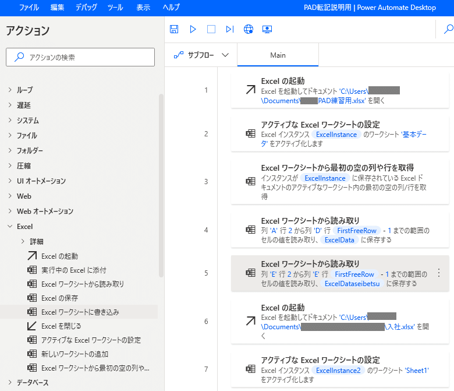Expand the UI オートメーション group

coord(10,181)
